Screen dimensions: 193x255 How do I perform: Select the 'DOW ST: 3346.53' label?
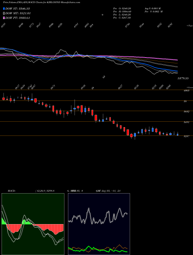(17, 8)
